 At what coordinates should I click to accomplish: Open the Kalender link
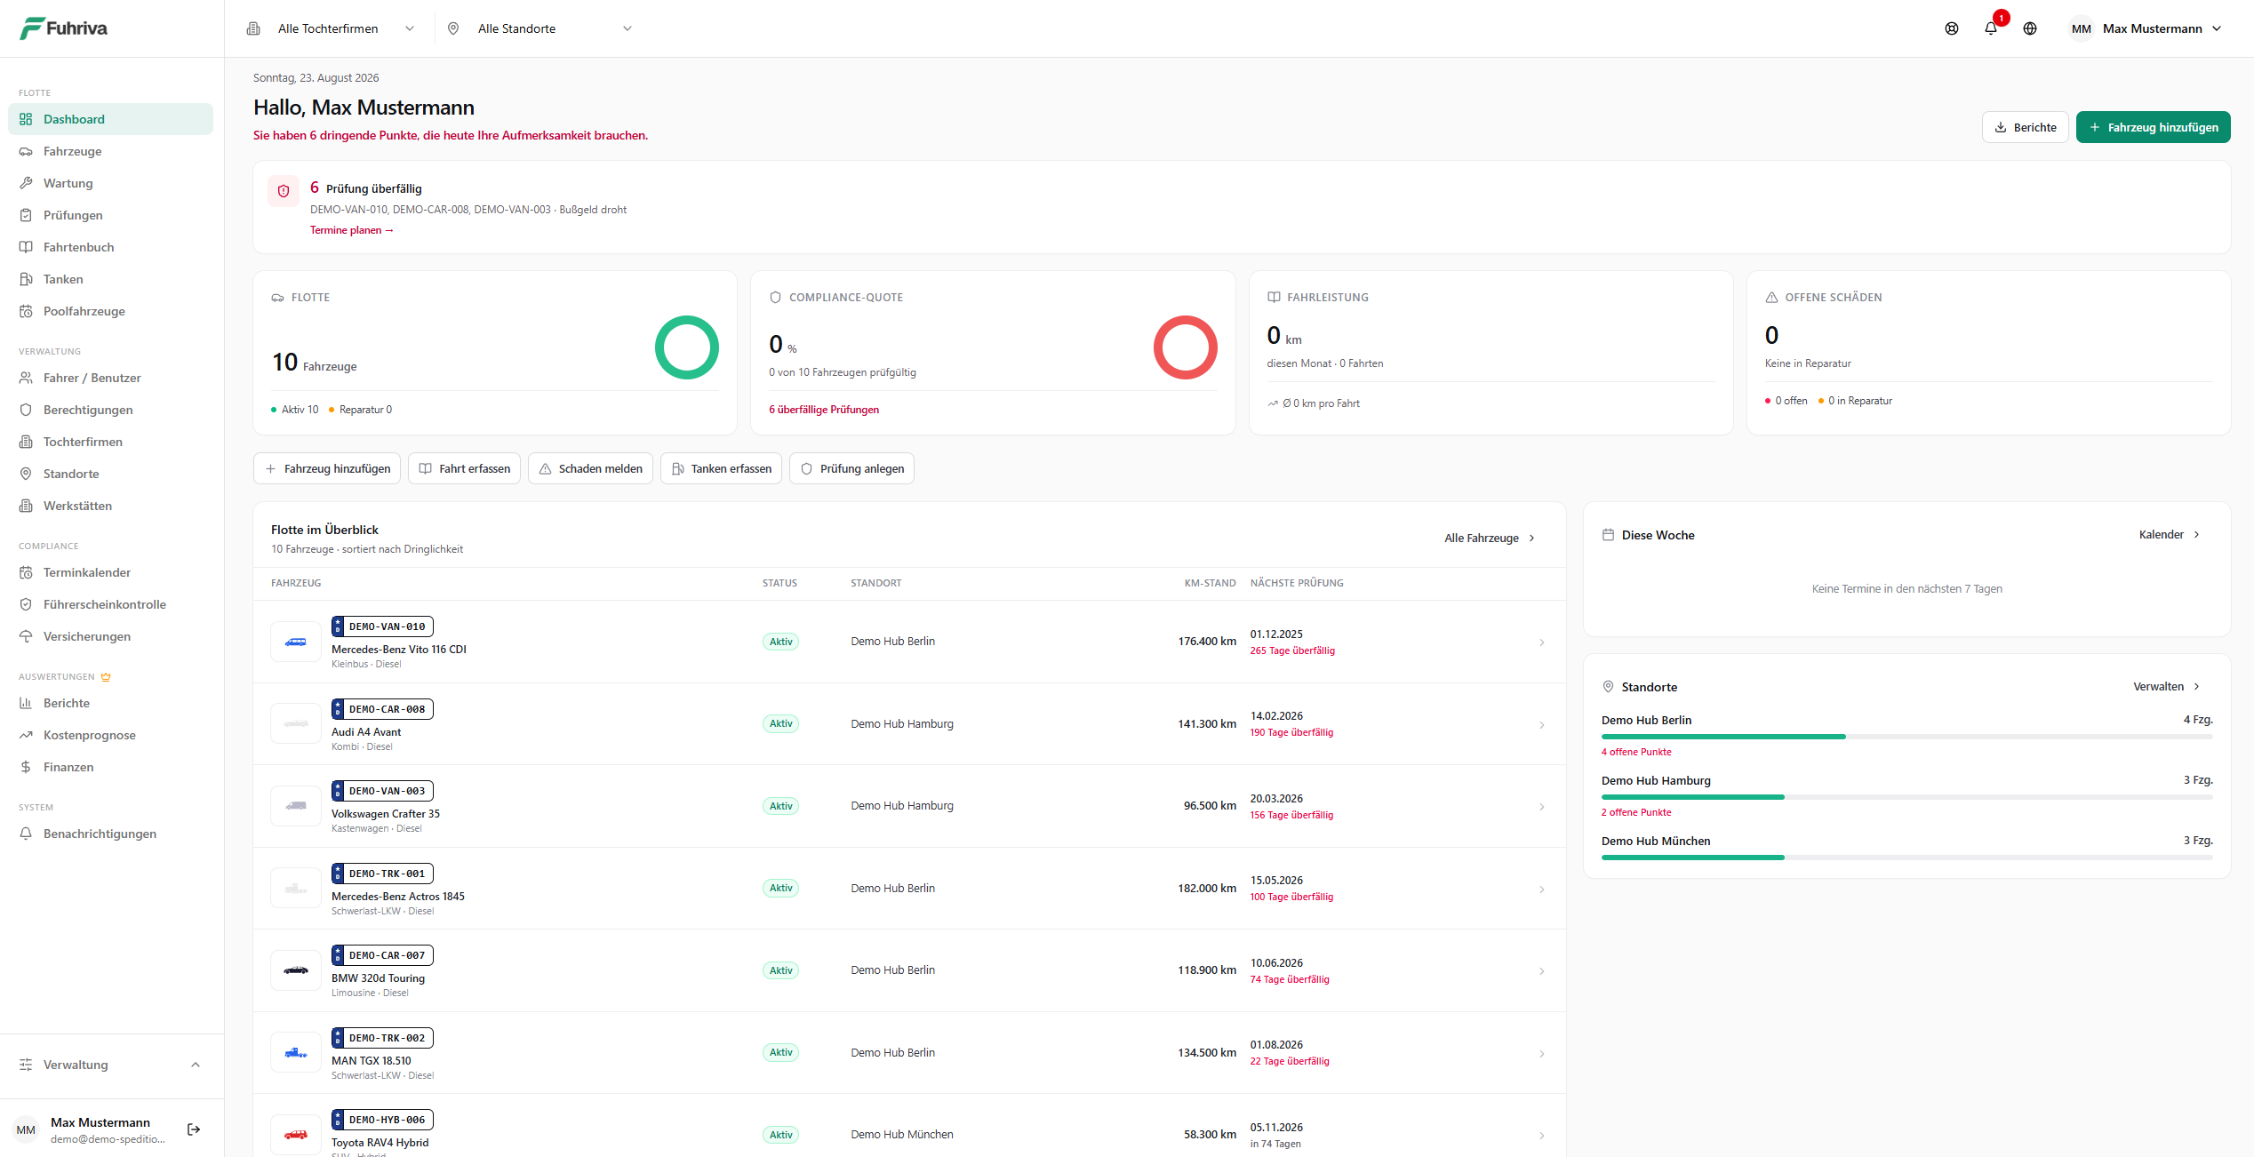pyautogui.click(x=2169, y=534)
